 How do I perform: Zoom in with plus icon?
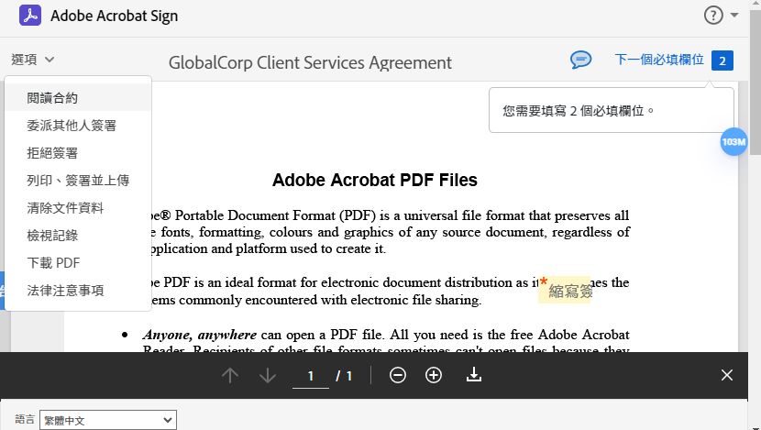pos(434,375)
